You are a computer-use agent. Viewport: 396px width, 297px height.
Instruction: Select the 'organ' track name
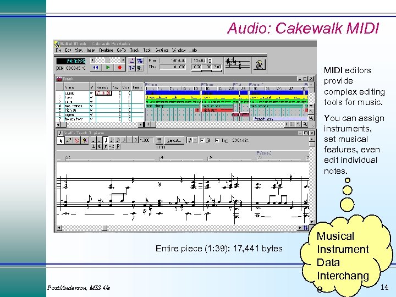coord(69,114)
